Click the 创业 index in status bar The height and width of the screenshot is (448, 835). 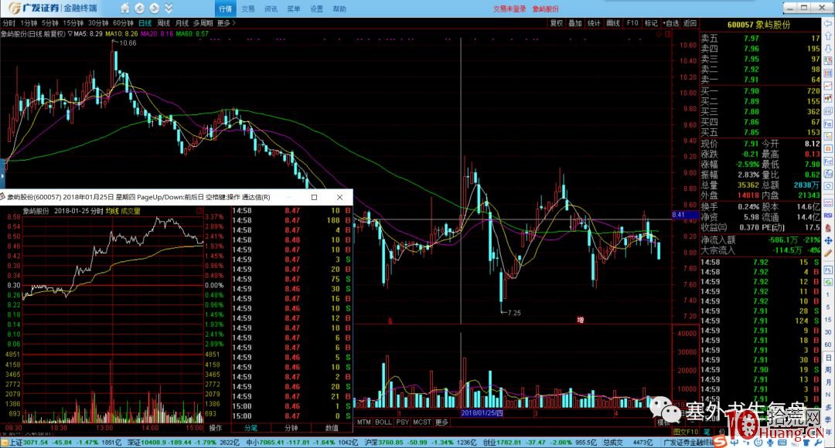[x=540, y=443]
